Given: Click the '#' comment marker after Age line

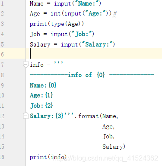Looking at the screenshot, I should pyautogui.click(x=114, y=14).
